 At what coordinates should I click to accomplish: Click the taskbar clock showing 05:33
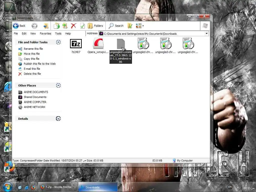249,188
